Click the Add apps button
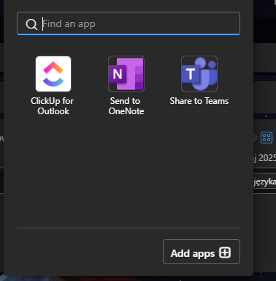Image resolution: width=276 pixels, height=281 pixels. coord(202,252)
